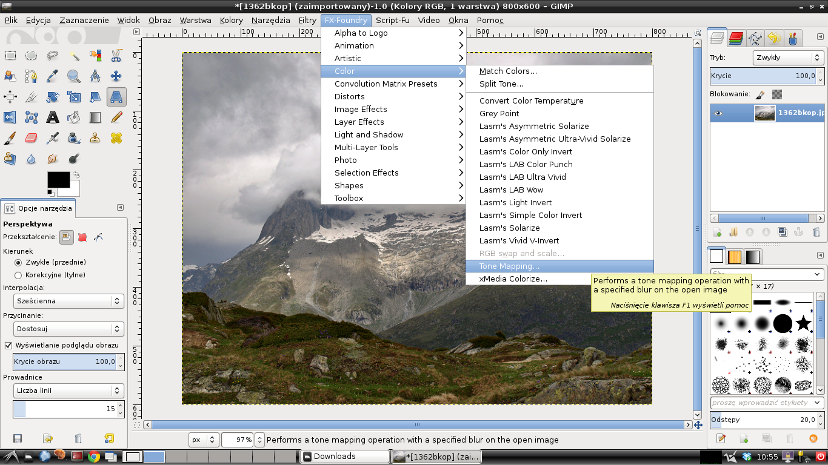The height and width of the screenshot is (465, 828).
Task: Open the px unit dropdown in status bar
Action: [x=203, y=440]
